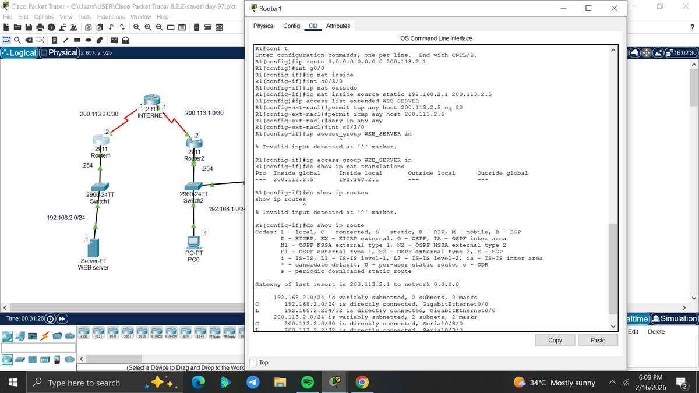Viewport: 699px width, 393px height.
Task: Switch to Realtime mode
Action: pyautogui.click(x=638, y=318)
